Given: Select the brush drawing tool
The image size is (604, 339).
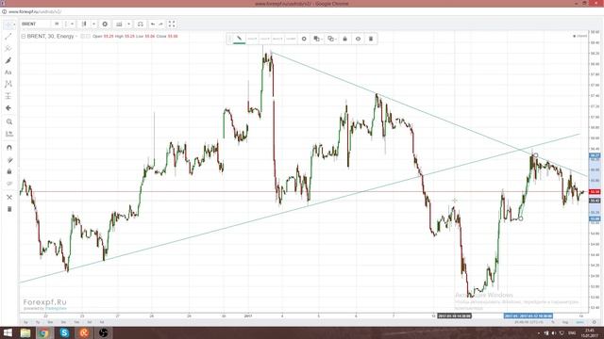Looking at the screenshot, I should tap(8, 60).
